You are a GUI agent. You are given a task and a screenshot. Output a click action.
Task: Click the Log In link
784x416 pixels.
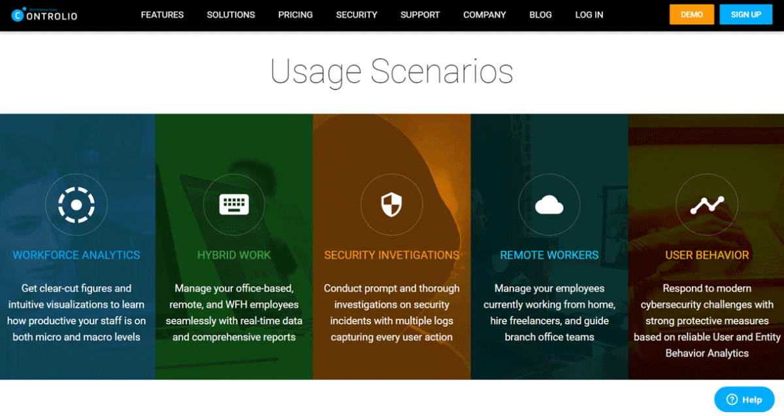pyautogui.click(x=589, y=14)
